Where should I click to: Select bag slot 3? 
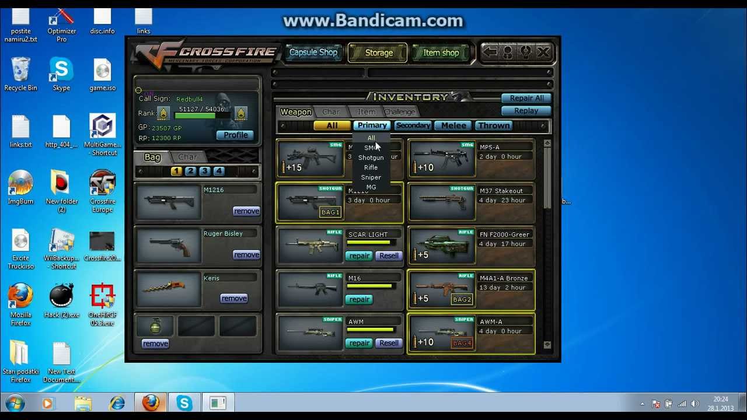tap(204, 171)
